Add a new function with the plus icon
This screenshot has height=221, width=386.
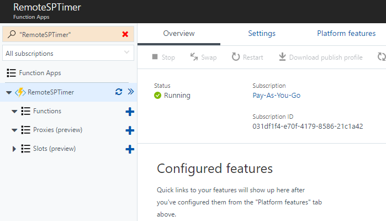[130, 112]
